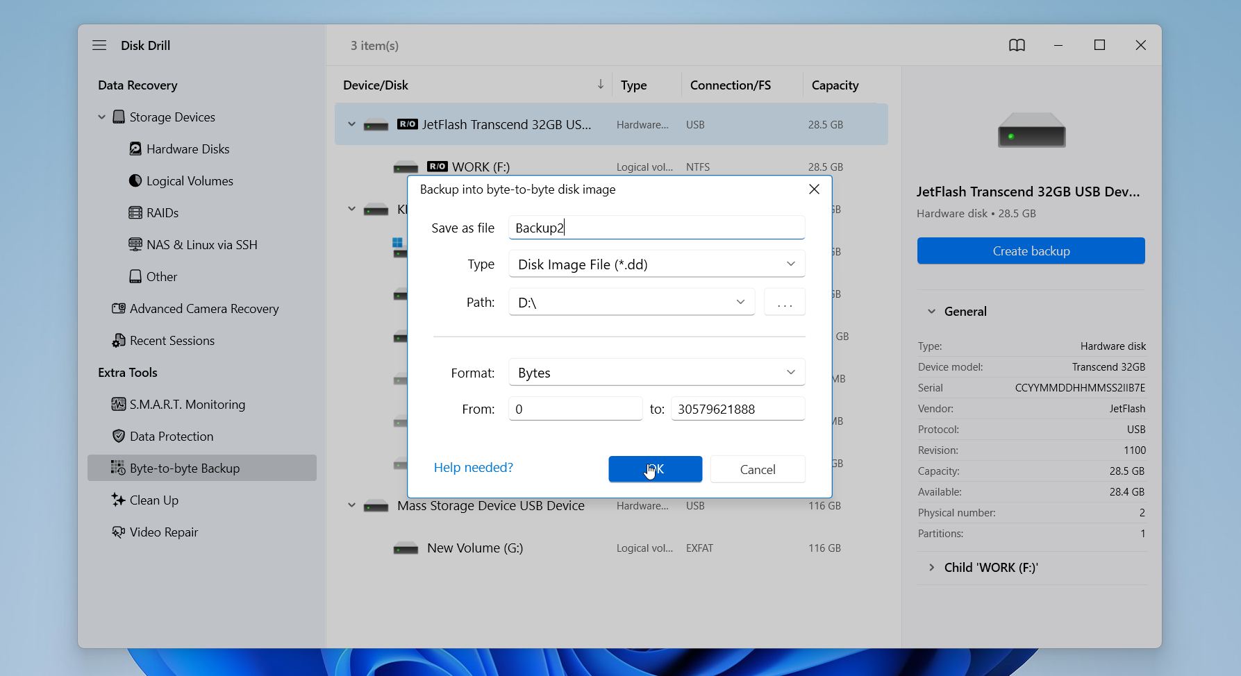Click the OK button in backup dialog
The height and width of the screenshot is (676, 1241).
[x=655, y=469]
